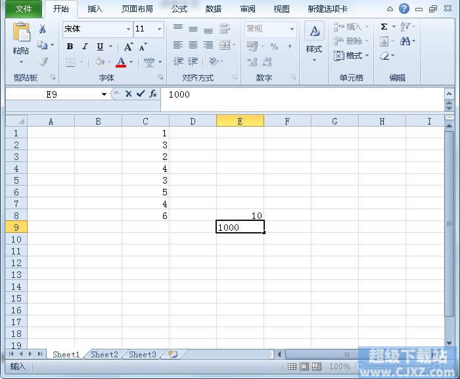460x379 pixels.
Task: Open the Styles gallery button
Action: point(314,41)
